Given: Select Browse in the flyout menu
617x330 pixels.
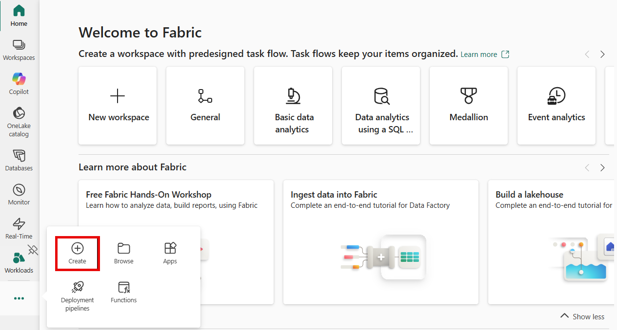Looking at the screenshot, I should click(124, 254).
